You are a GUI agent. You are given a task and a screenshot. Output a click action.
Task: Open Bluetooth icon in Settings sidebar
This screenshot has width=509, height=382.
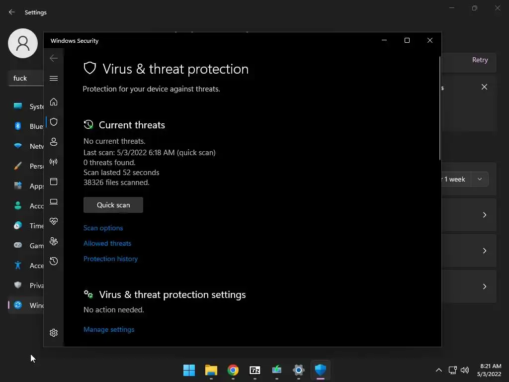click(x=18, y=126)
